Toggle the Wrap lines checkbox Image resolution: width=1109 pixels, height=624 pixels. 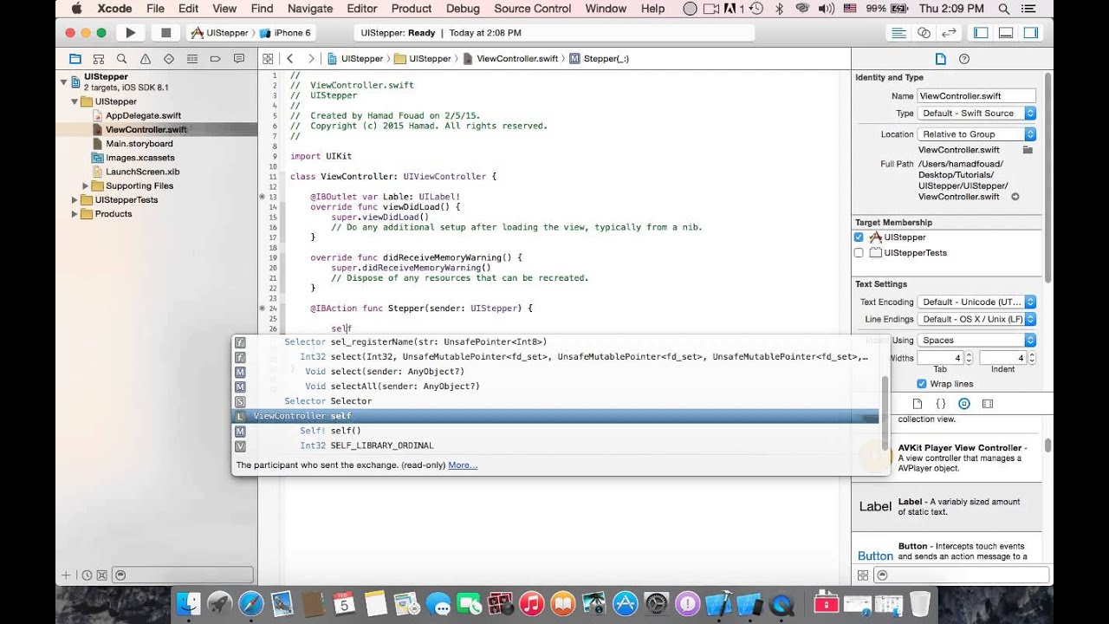921,384
